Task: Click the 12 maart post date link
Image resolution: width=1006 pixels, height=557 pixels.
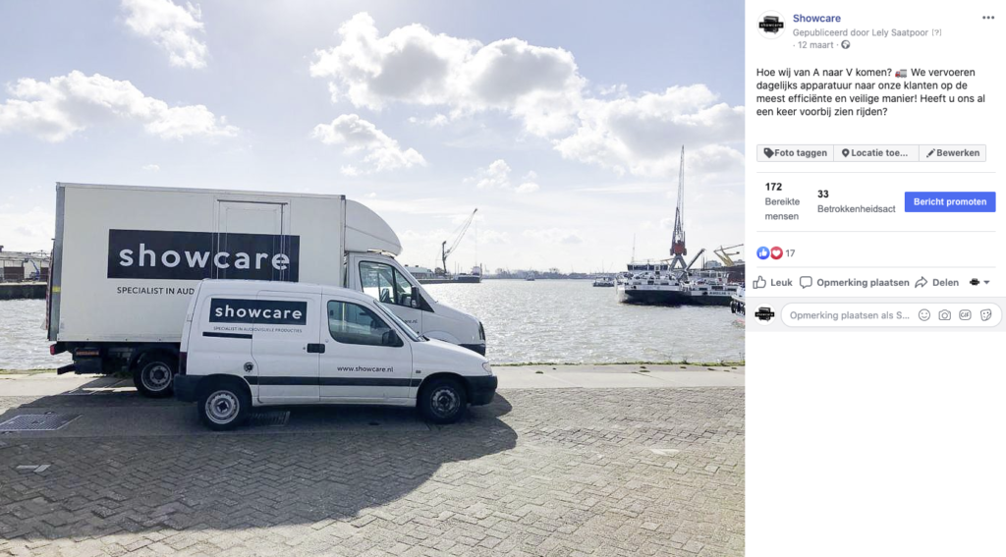Action: point(815,45)
